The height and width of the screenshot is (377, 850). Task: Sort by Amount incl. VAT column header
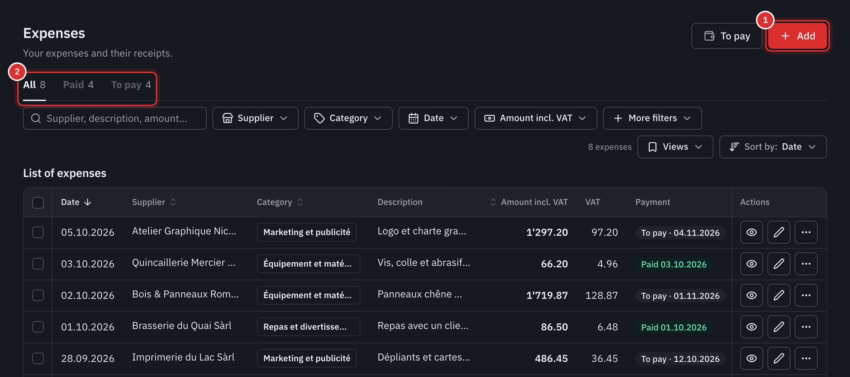tap(529, 202)
